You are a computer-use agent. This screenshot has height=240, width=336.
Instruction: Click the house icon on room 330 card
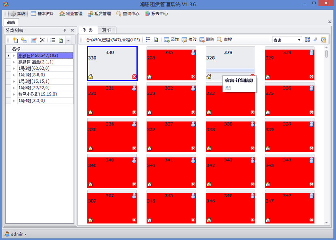(91, 77)
